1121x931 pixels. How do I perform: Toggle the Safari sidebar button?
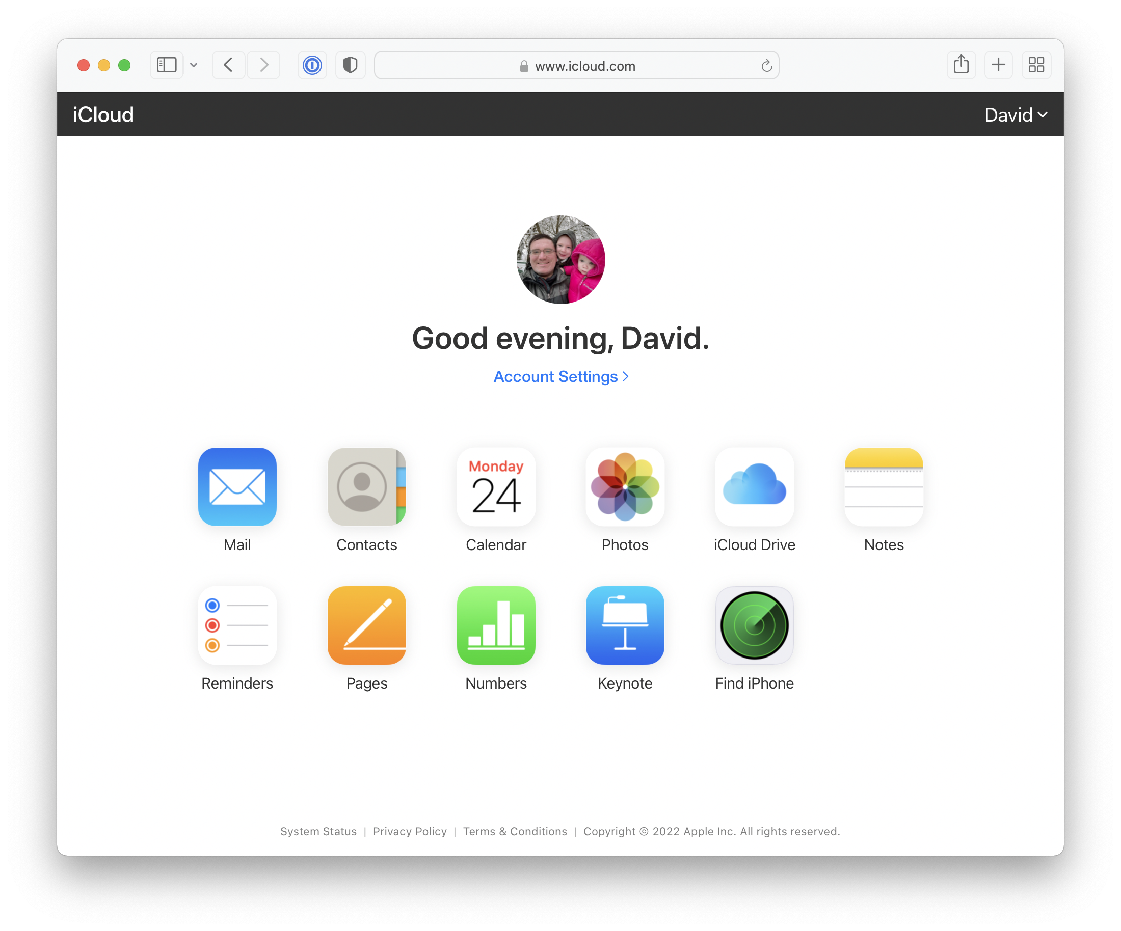click(167, 65)
